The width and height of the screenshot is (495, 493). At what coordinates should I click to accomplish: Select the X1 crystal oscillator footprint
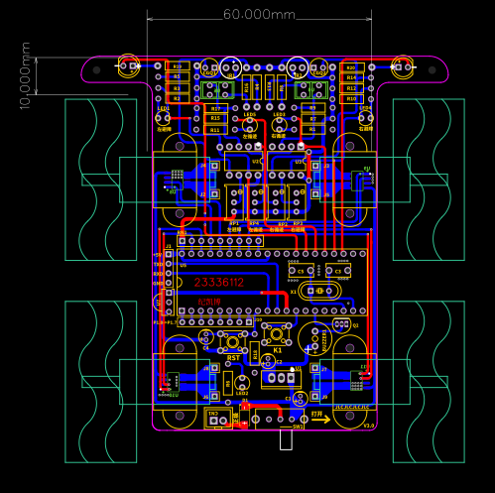[319, 291]
